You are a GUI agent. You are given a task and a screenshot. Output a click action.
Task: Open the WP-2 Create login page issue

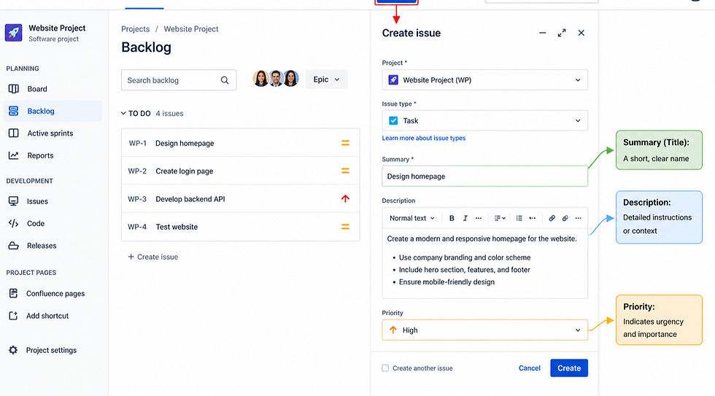(x=240, y=171)
